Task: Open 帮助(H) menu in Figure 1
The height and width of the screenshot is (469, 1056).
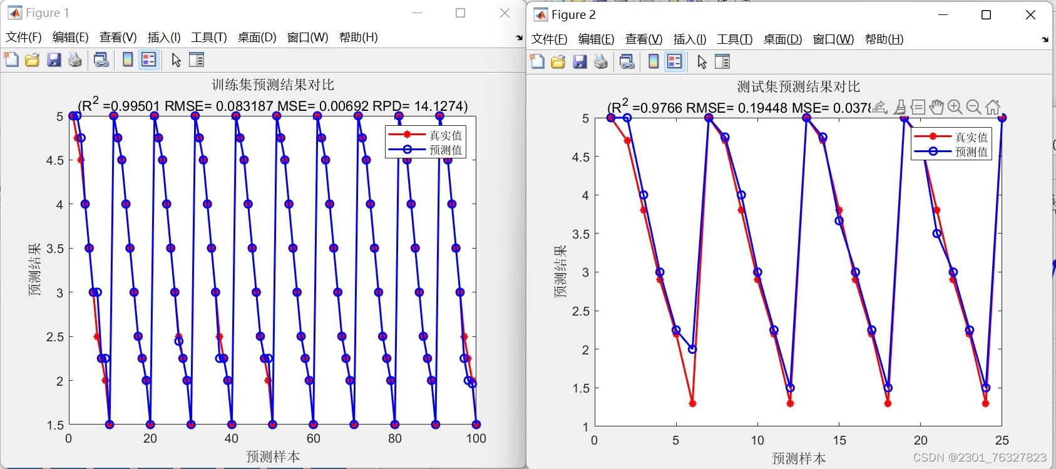Action: click(x=359, y=38)
